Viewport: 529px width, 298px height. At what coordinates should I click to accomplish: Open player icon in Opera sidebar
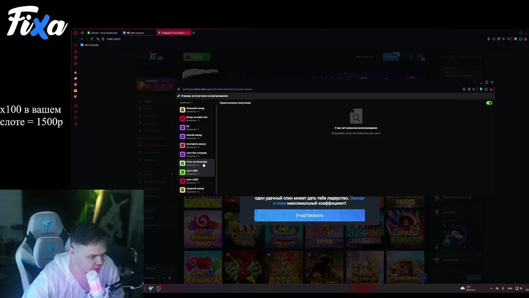(76, 106)
